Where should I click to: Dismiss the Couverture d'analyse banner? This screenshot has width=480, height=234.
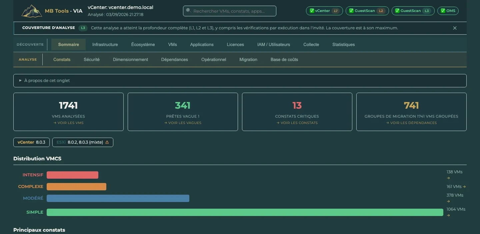point(455,28)
